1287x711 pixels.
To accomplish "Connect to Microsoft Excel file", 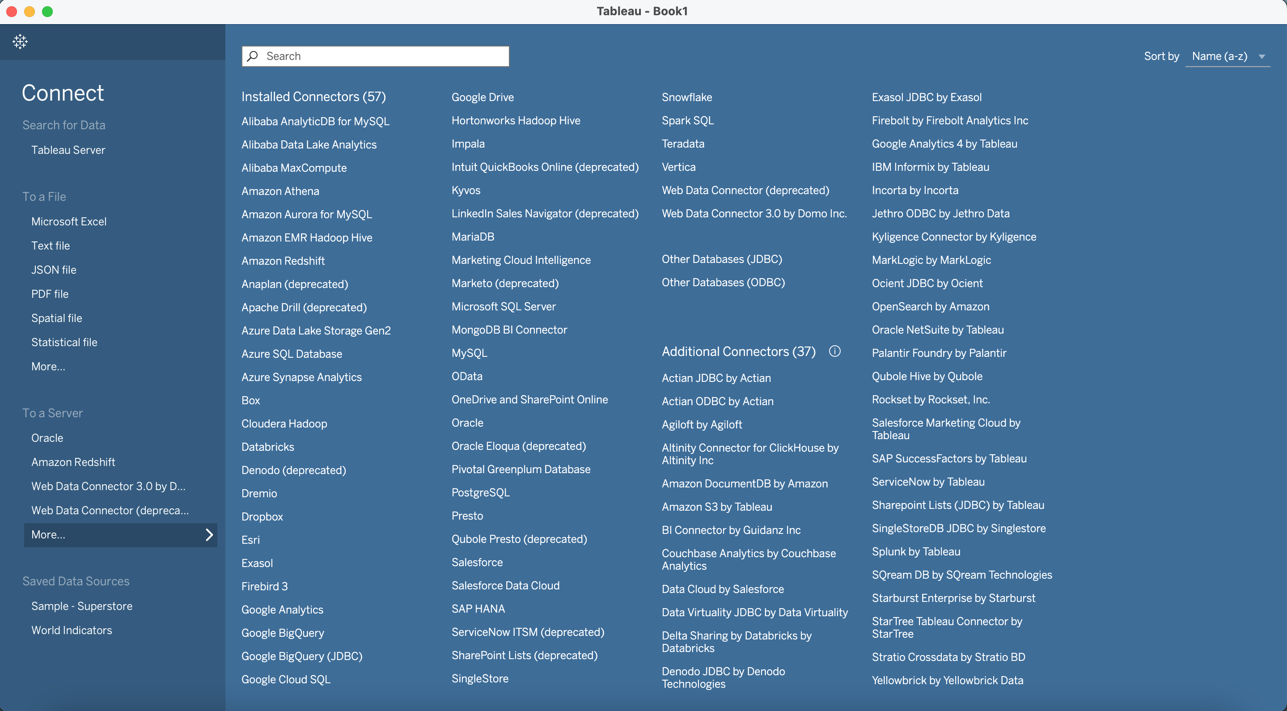I will (68, 221).
